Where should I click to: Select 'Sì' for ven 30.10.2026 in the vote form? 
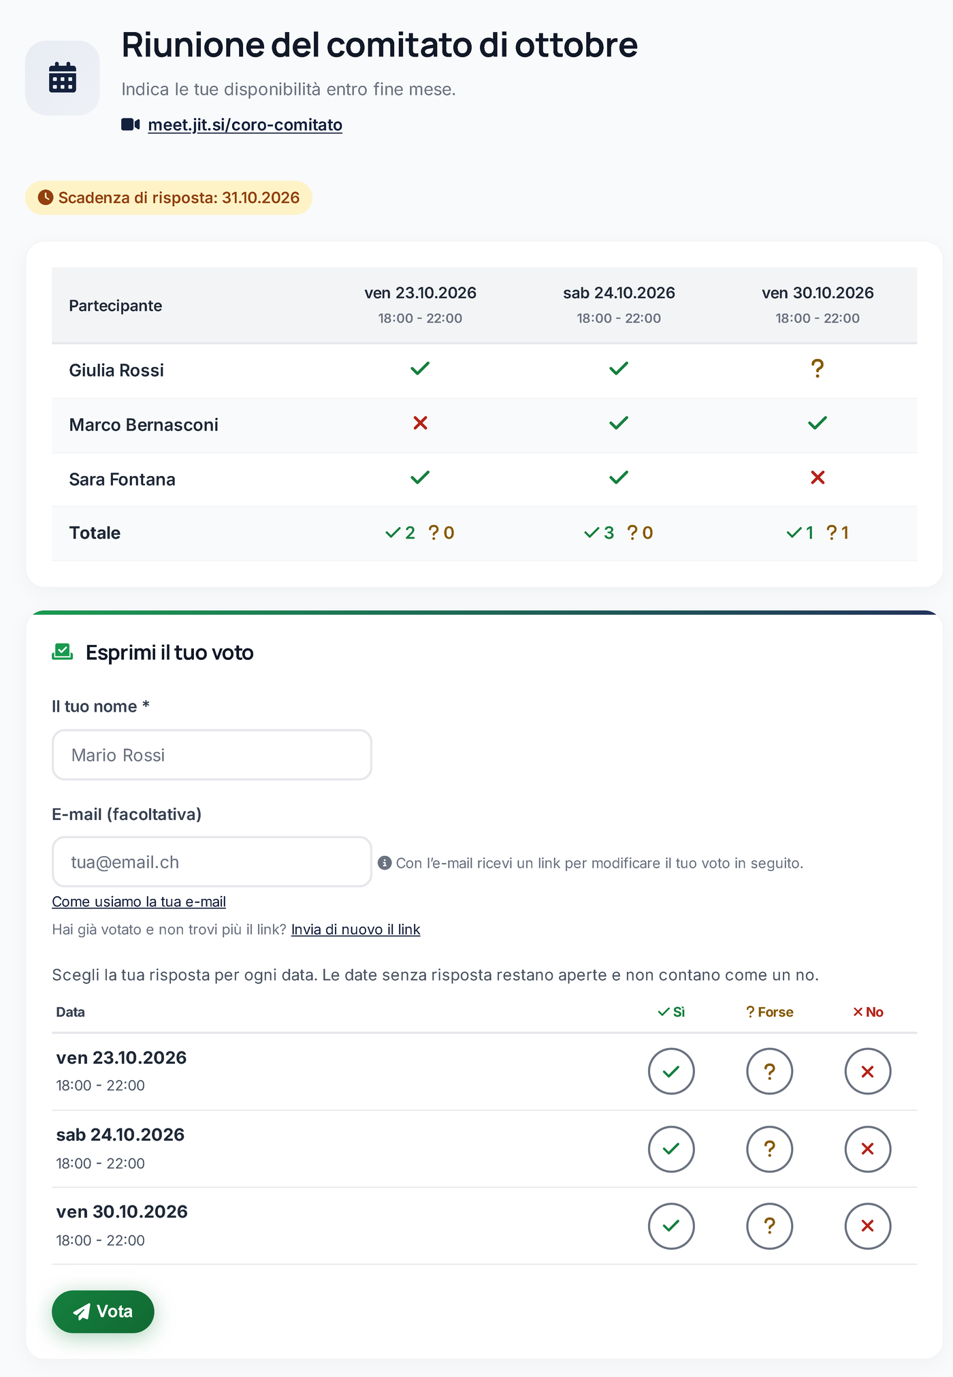tap(671, 1226)
